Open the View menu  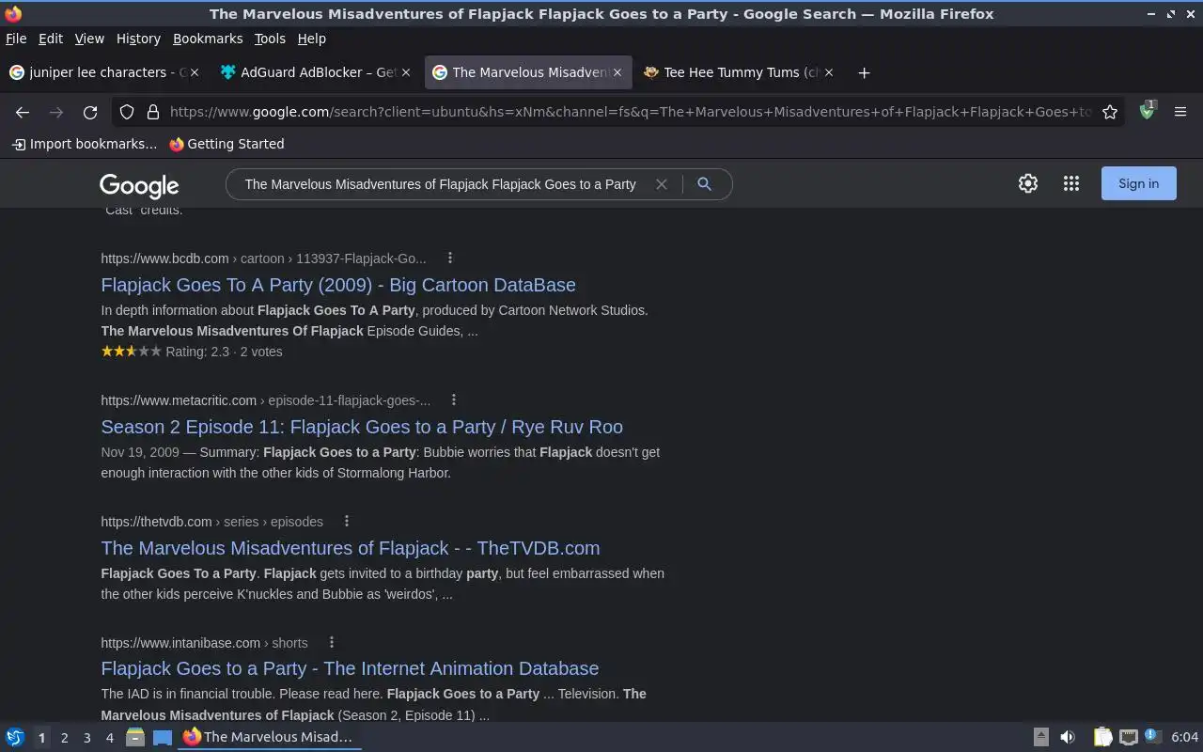[x=89, y=39]
